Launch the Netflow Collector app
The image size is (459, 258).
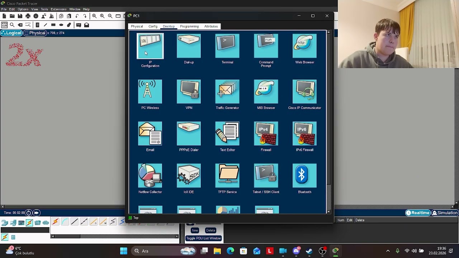pos(150,176)
